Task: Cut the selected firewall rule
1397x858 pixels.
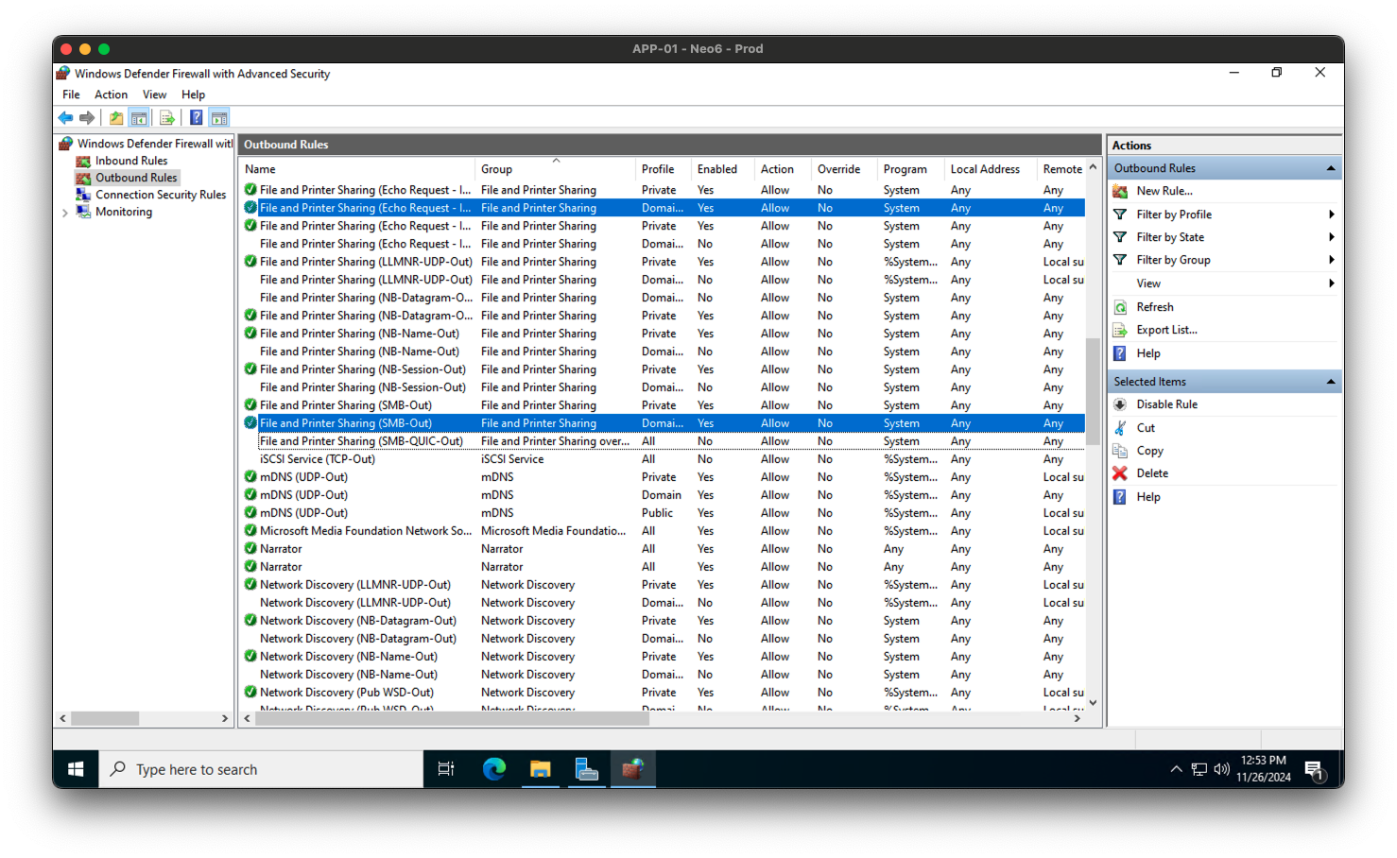Action: [x=1145, y=427]
